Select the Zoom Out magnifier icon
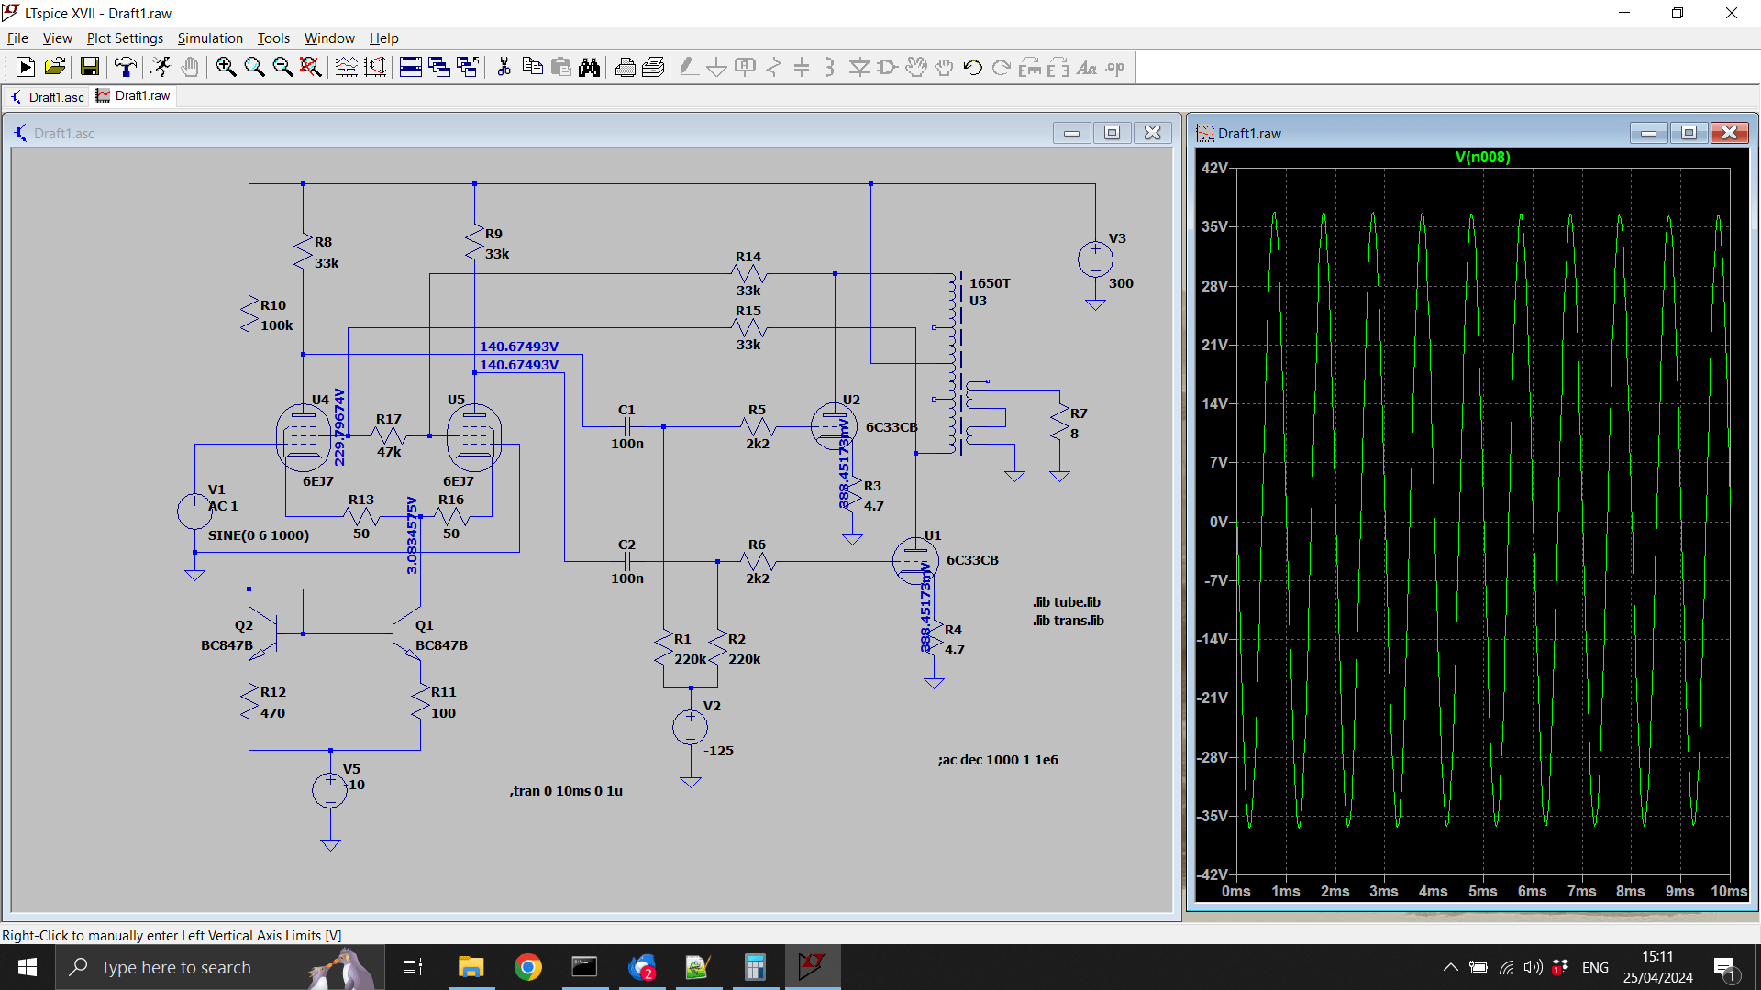 [x=282, y=67]
